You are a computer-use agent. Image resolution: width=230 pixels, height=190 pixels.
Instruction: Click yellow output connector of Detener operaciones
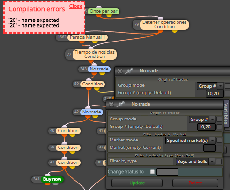(x=175, y=31)
